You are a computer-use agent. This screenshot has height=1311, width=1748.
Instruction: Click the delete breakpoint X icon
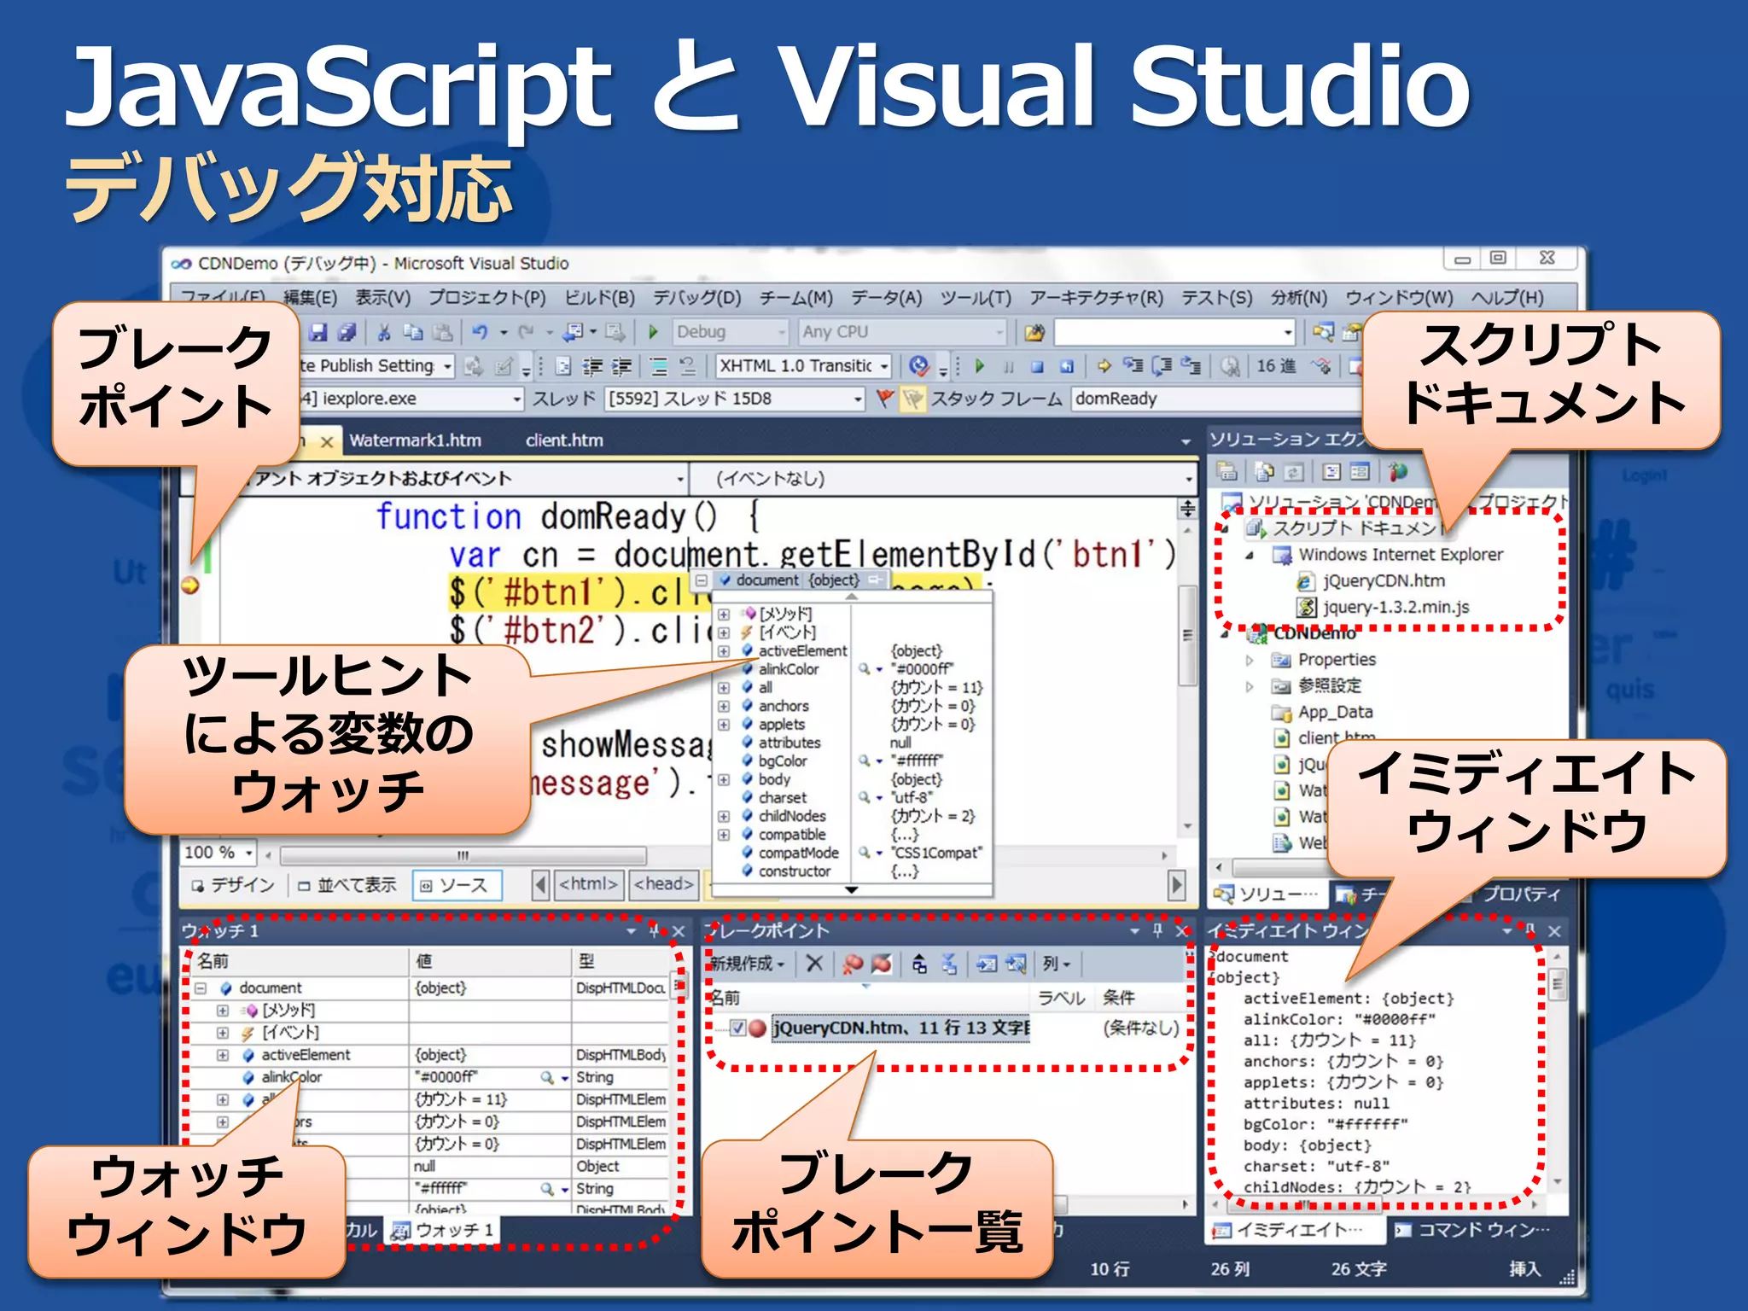[814, 964]
